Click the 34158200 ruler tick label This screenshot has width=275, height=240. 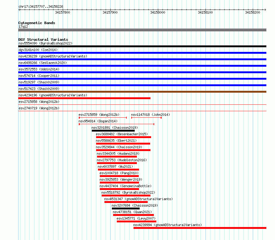252,12
